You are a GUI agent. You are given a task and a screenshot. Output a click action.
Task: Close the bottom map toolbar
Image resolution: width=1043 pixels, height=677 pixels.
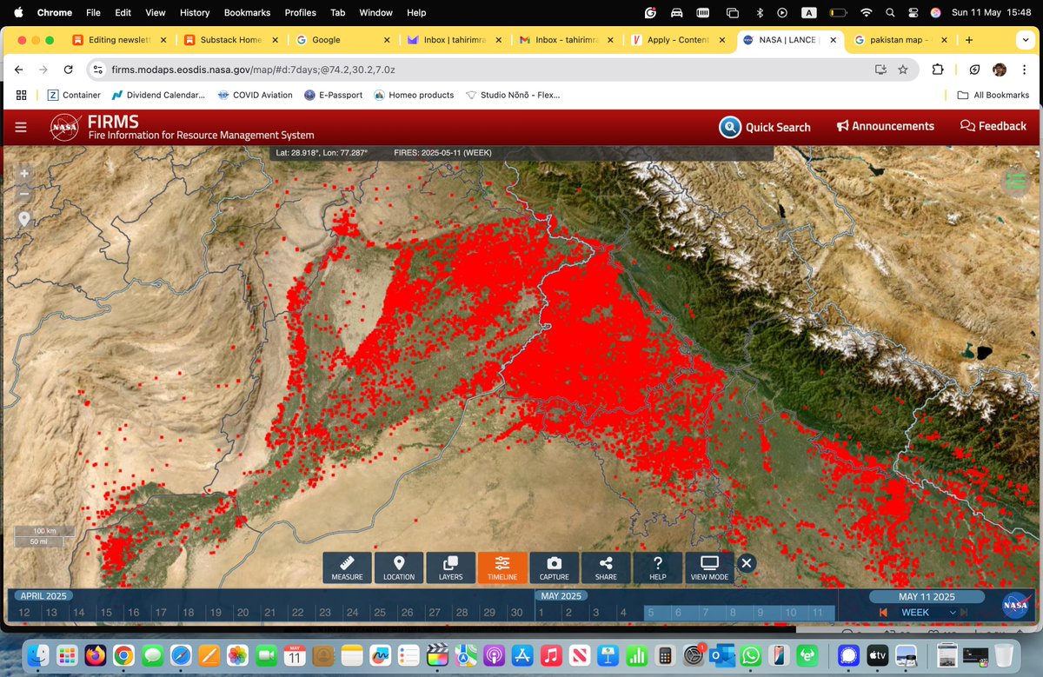coord(747,562)
